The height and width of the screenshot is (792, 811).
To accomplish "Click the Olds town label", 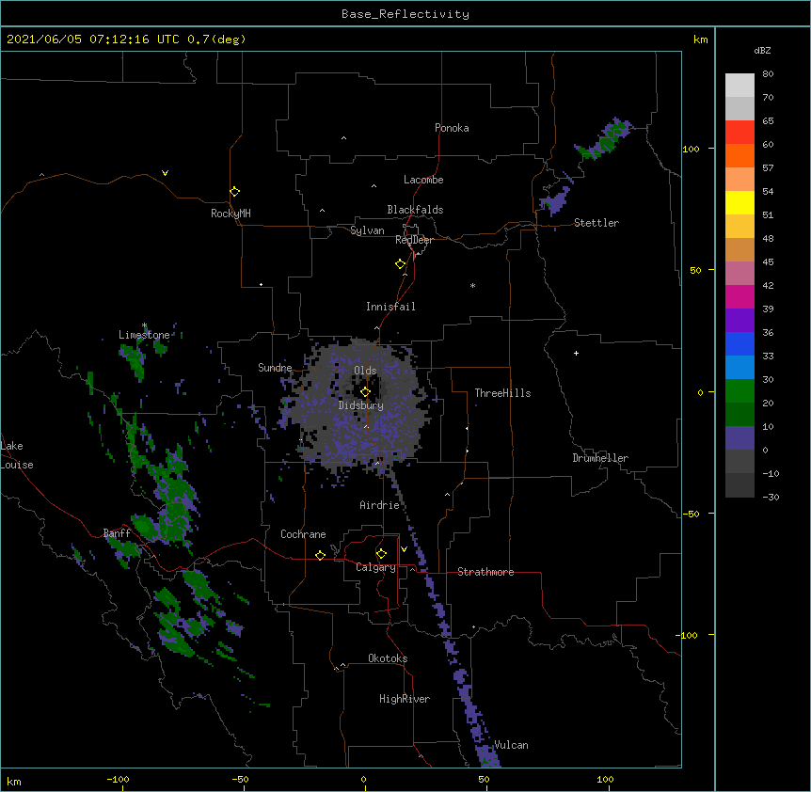I will pos(365,371).
